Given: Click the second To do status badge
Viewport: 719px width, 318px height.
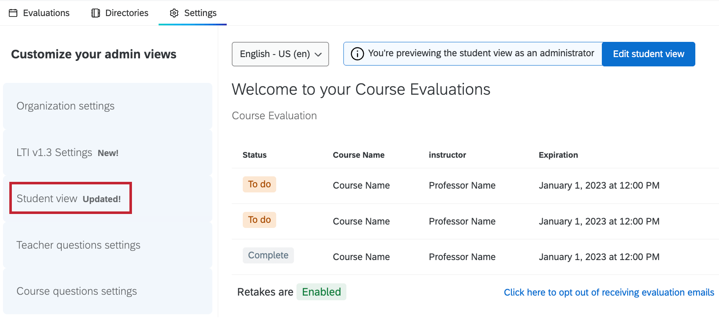Looking at the screenshot, I should [259, 220].
